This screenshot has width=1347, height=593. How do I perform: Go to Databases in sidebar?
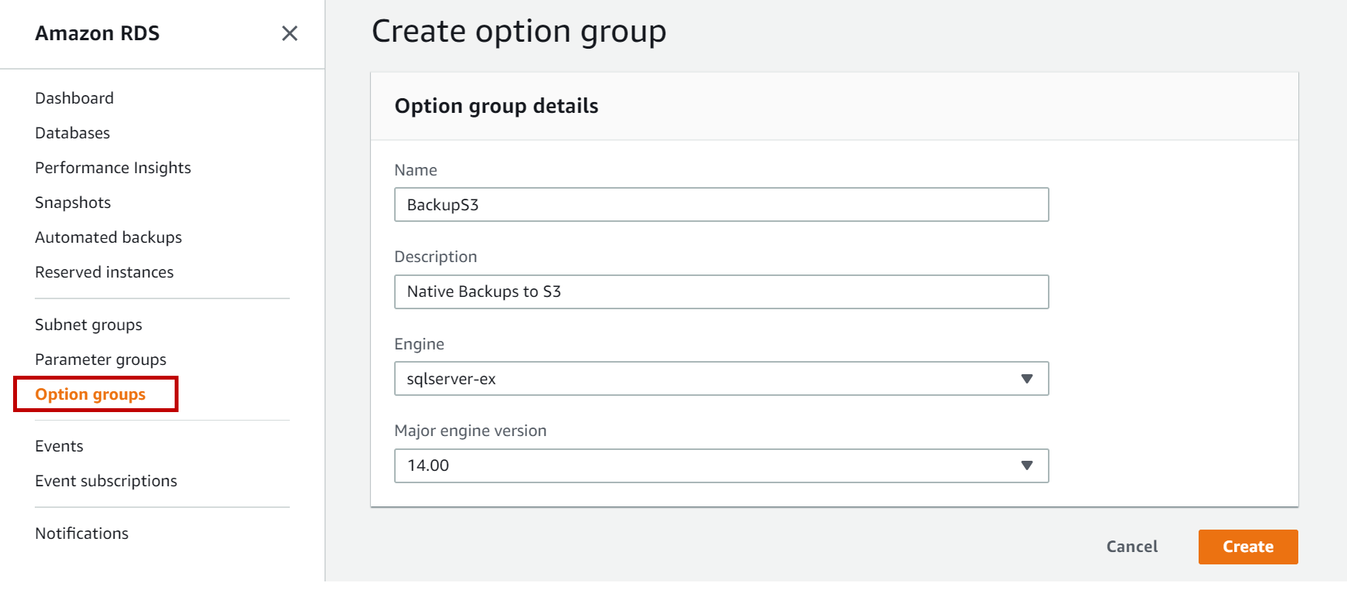[73, 133]
